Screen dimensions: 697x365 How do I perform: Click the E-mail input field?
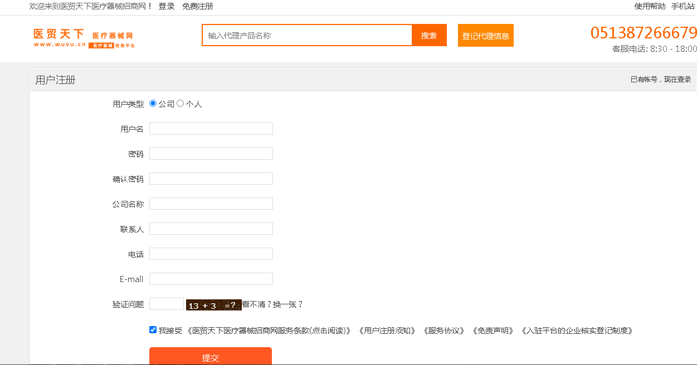pyautogui.click(x=211, y=279)
